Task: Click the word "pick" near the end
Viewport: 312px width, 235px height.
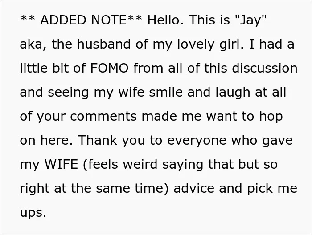Action: click(x=260, y=188)
